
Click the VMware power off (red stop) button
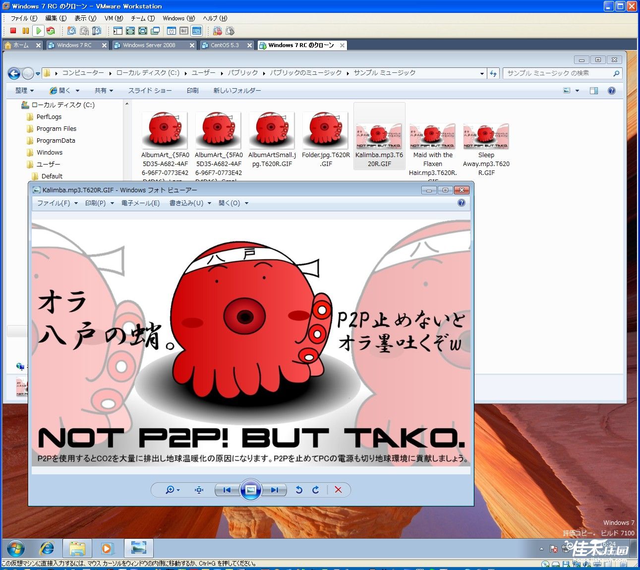13,31
